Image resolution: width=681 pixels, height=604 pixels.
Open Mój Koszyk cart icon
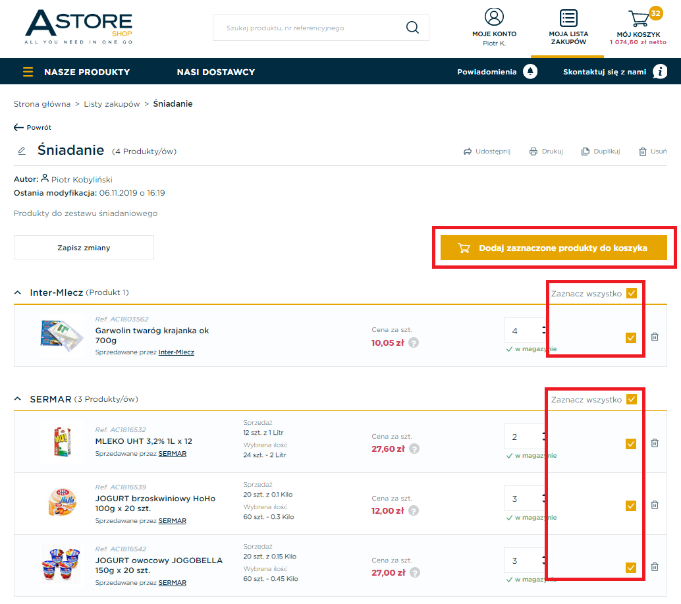[639, 18]
